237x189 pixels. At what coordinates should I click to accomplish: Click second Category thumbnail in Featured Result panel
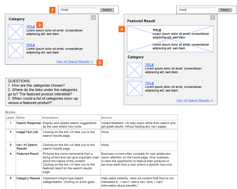coord(135,88)
